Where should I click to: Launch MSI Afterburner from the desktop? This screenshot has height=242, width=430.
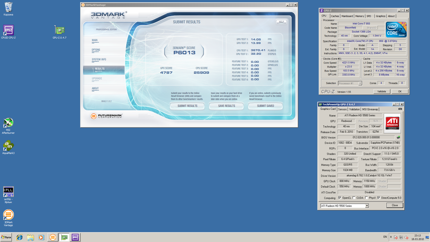pos(8,126)
